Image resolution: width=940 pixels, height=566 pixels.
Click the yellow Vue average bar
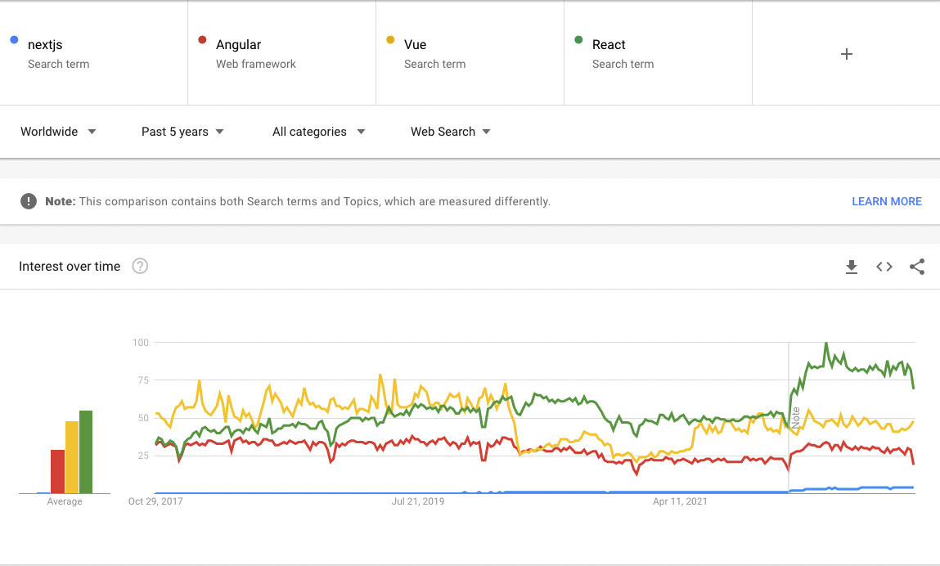[72, 457]
